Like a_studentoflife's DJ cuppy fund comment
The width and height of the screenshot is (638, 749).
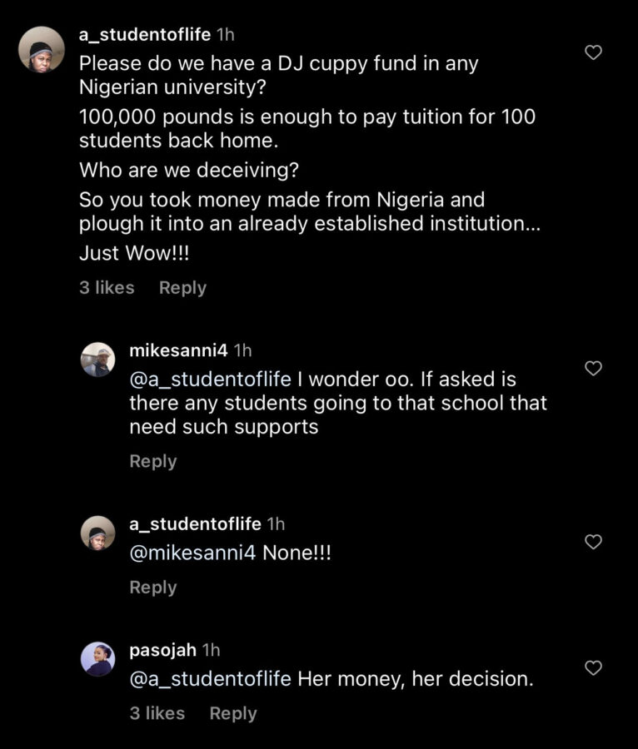pos(593,52)
